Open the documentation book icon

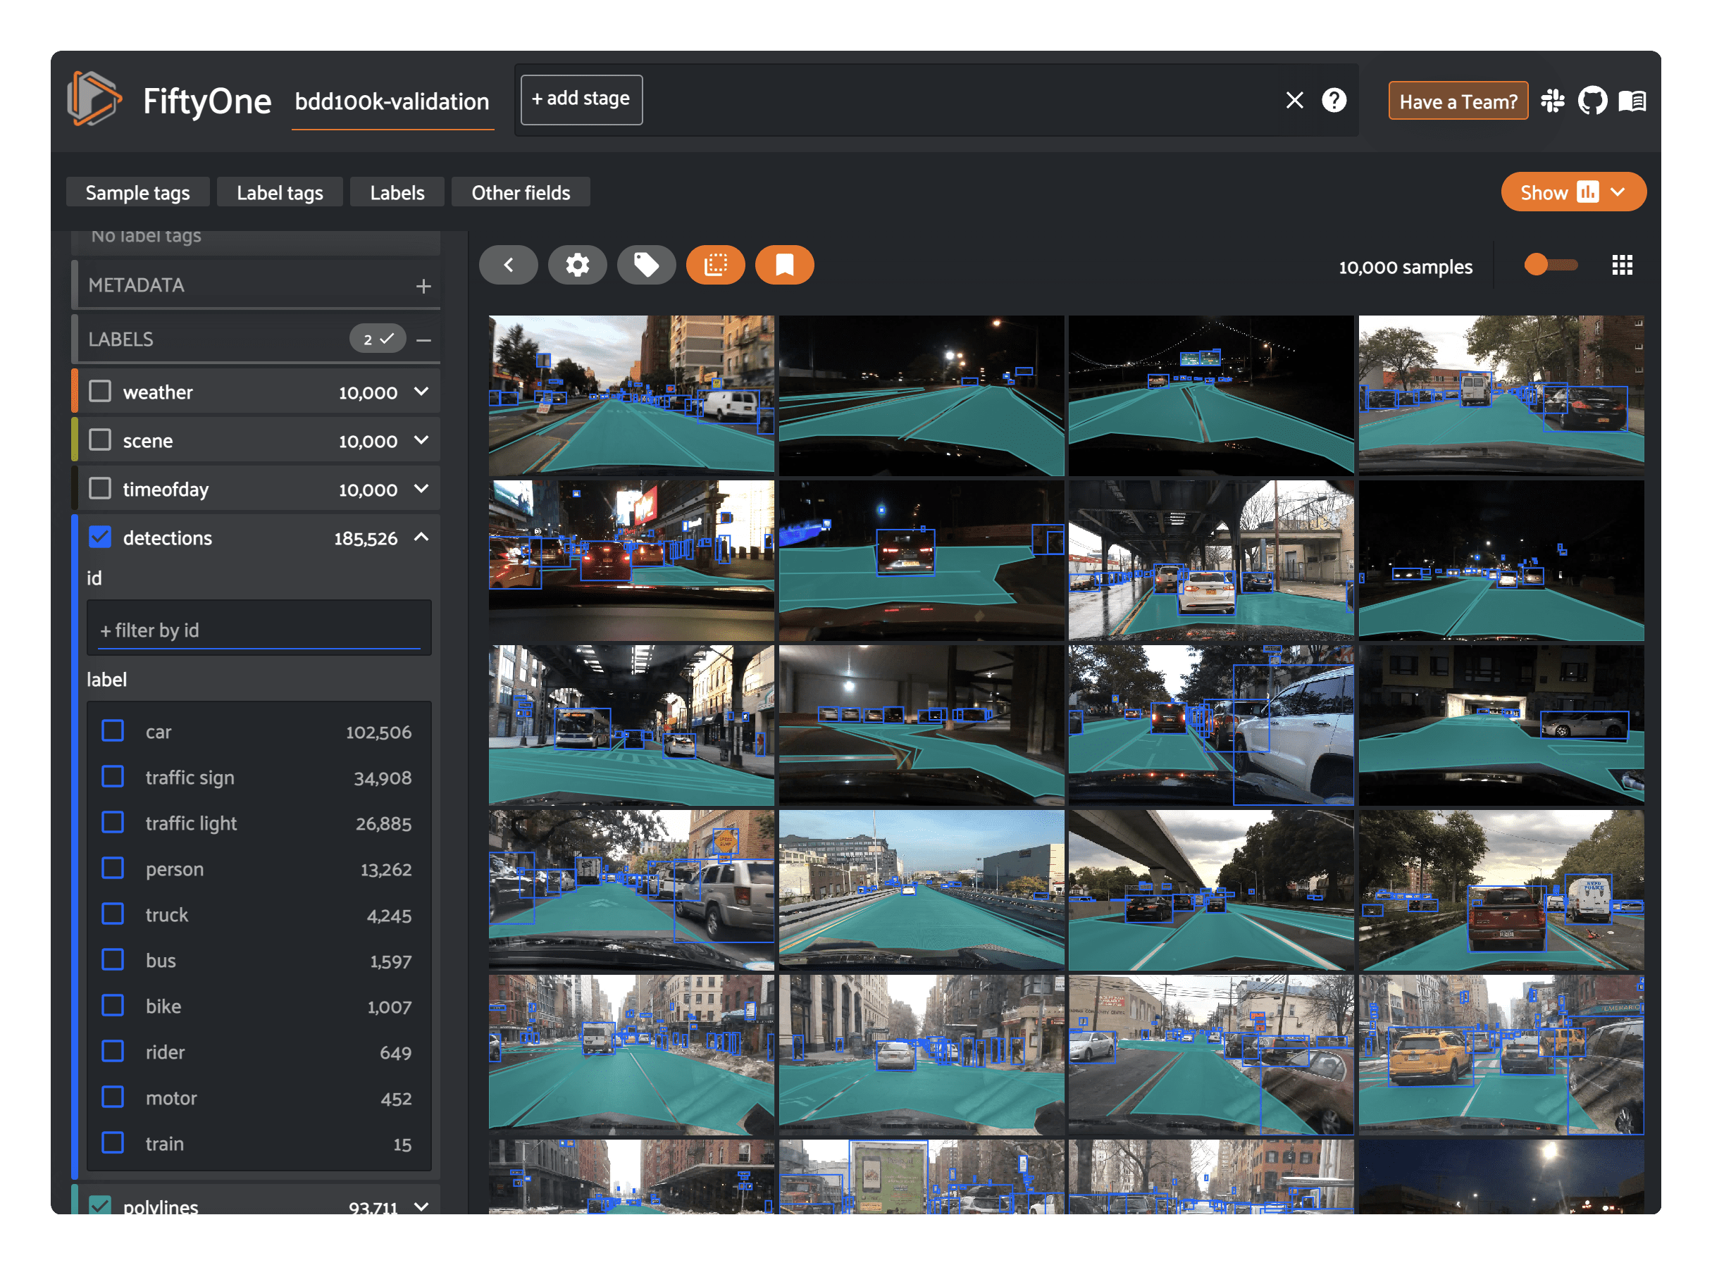(1632, 101)
